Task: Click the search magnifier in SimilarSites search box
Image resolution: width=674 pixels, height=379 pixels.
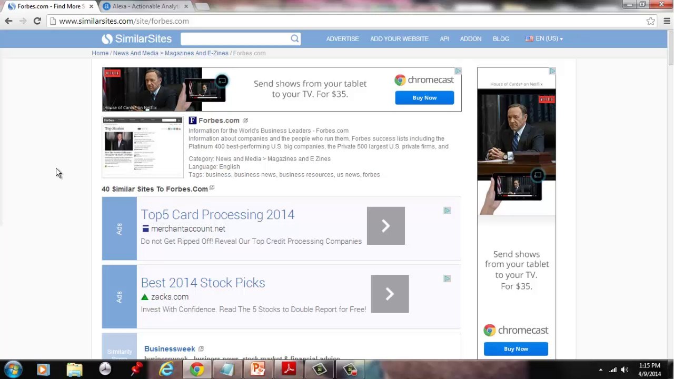Action: [295, 38]
